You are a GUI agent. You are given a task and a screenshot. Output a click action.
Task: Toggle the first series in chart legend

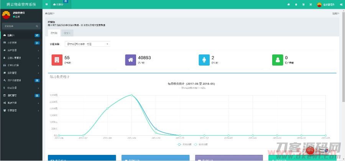point(184,144)
